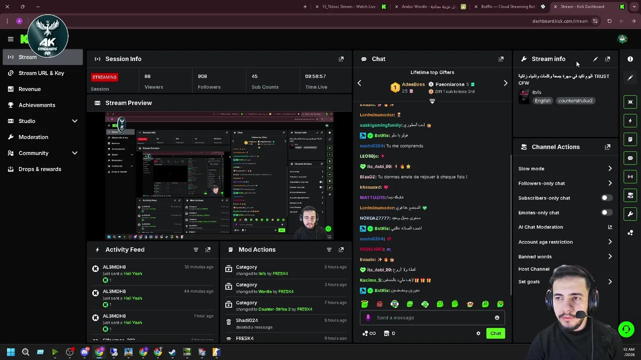This screenshot has width=641, height=360.
Task: Select the red angry emote
Action: [380, 304]
